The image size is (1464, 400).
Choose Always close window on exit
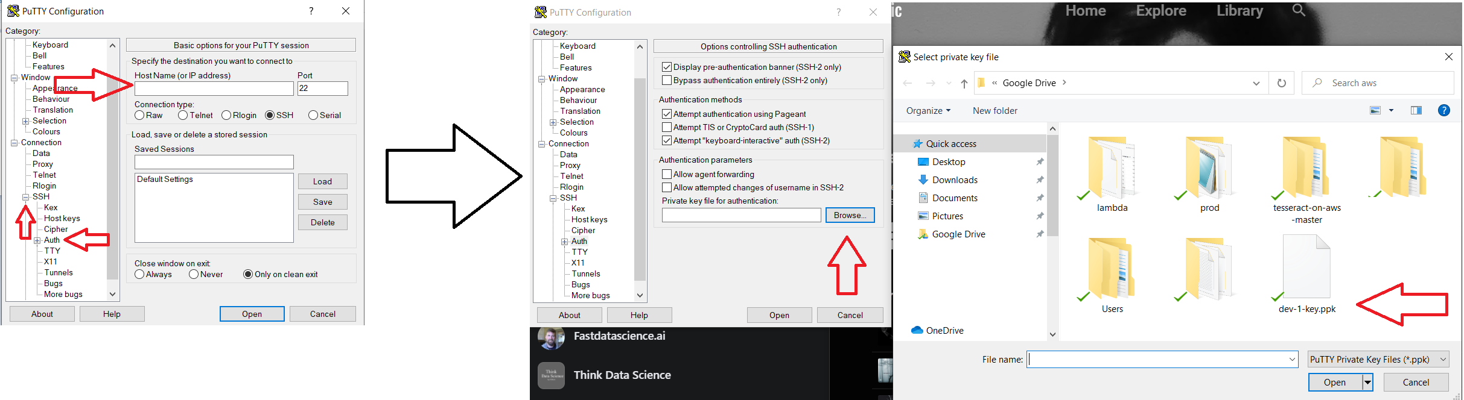pyautogui.click(x=139, y=274)
